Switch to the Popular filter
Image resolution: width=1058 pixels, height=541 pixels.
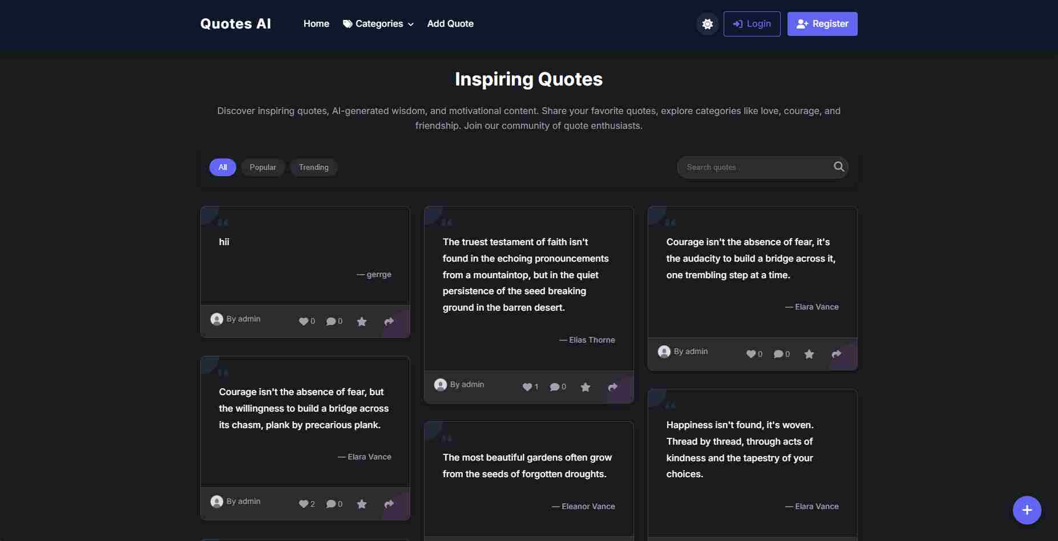coord(263,167)
